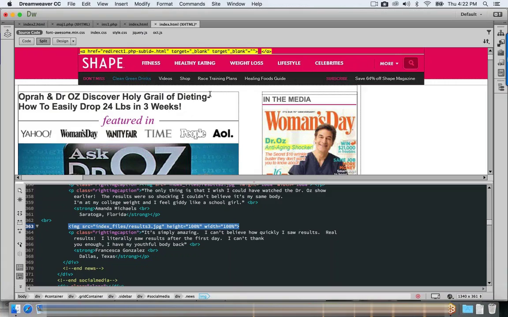The image size is (508, 317).
Task: Select #container tag in tag selector
Action: point(54,296)
